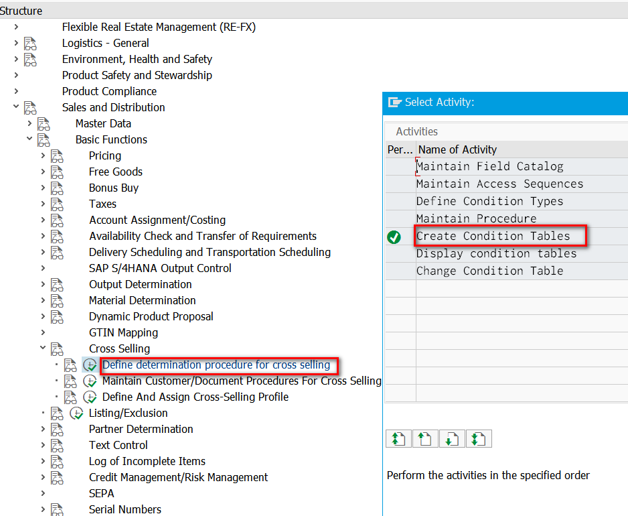
Task: Open documentation icon for Material Determination
Action: 57,301
